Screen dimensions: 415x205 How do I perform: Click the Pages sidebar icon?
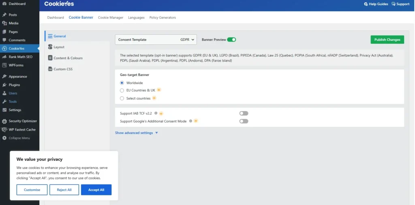tap(4, 32)
